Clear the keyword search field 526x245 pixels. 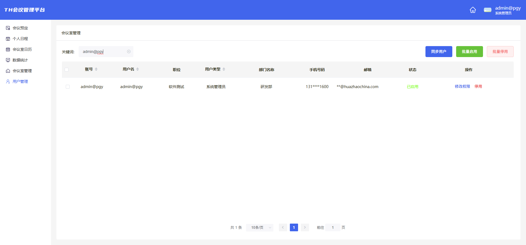[129, 52]
